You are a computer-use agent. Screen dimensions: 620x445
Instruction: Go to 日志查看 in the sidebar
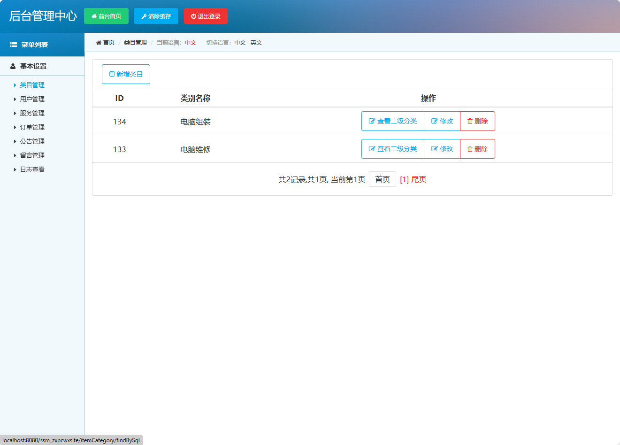coord(32,169)
